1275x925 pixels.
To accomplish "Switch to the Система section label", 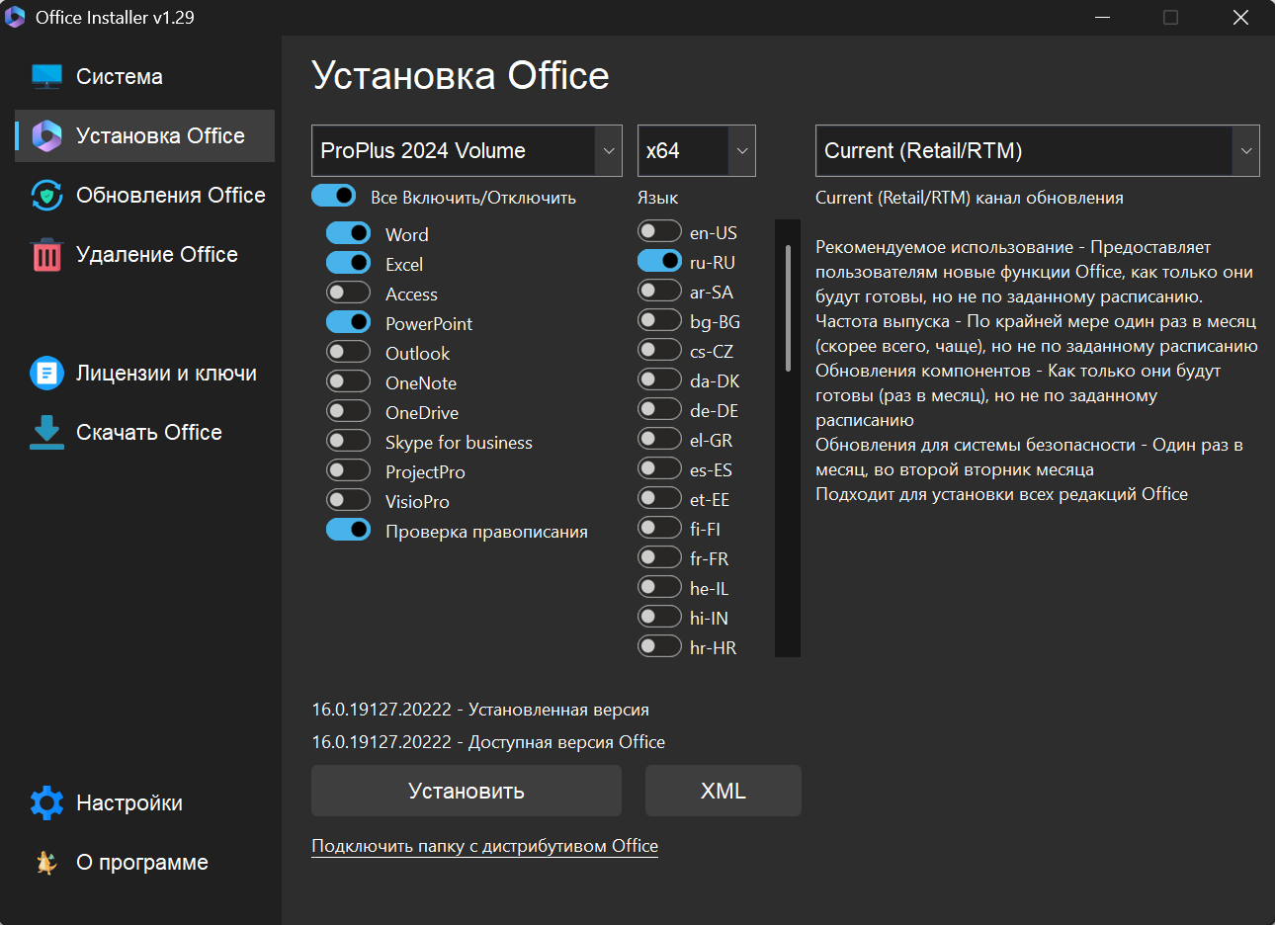I will pos(120,77).
